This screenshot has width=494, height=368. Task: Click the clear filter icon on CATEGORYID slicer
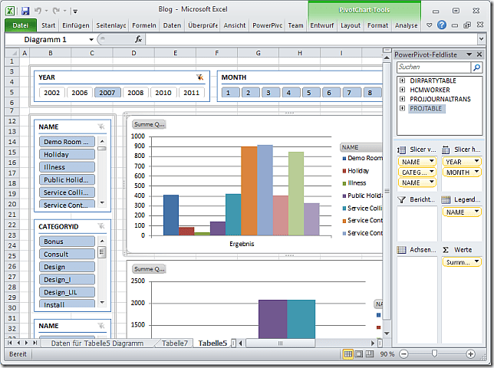tap(101, 226)
